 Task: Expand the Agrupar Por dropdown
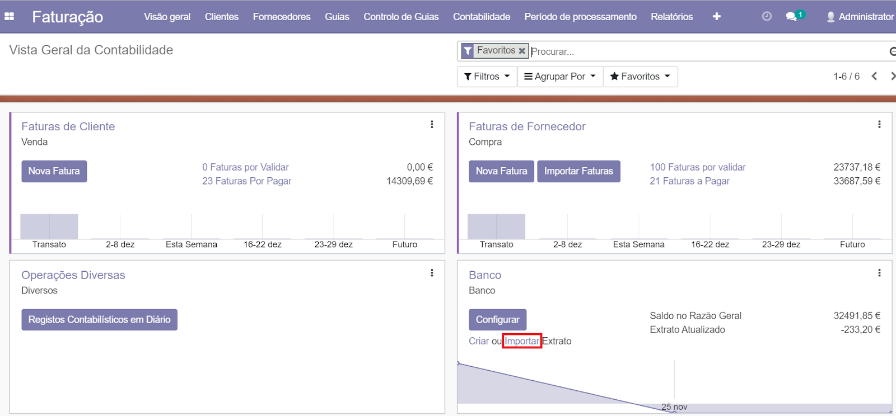pyautogui.click(x=559, y=77)
